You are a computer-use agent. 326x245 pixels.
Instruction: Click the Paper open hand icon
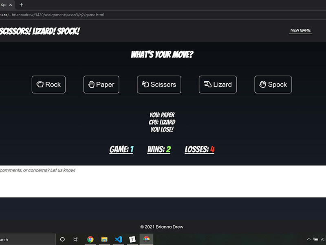tap(92, 85)
